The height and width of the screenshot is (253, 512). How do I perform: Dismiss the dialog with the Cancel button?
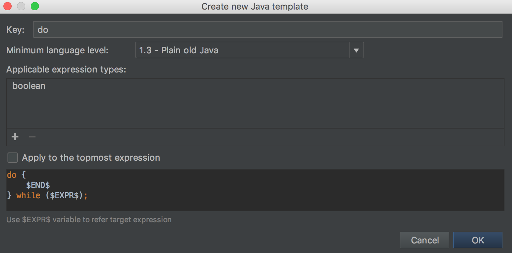click(425, 240)
